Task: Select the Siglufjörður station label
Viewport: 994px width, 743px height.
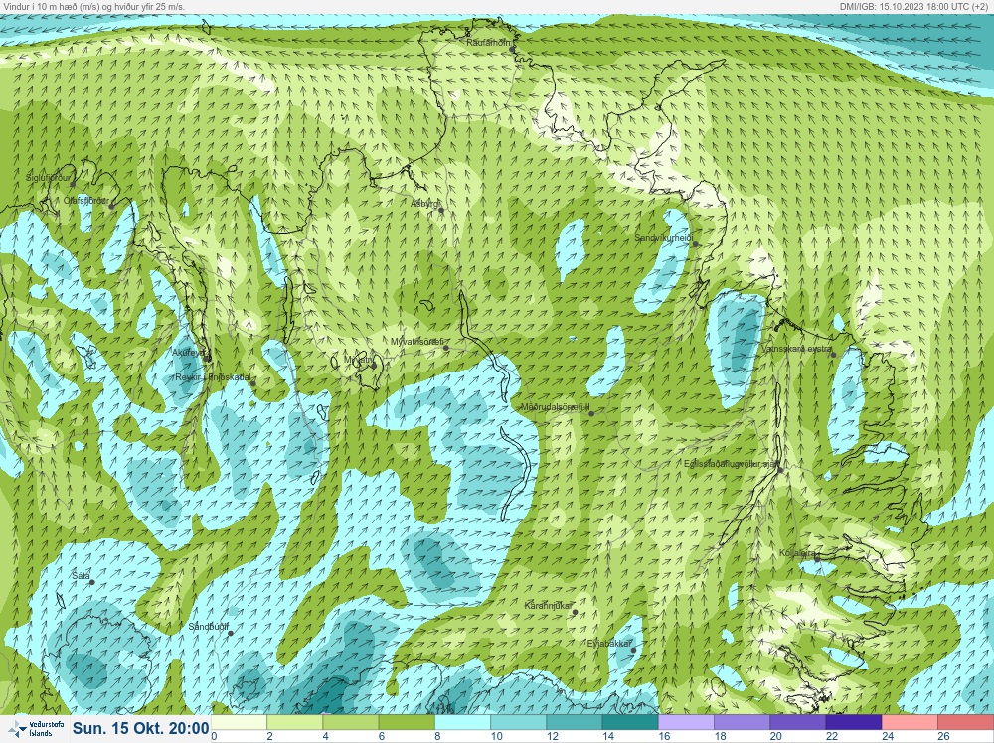Action: tap(48, 178)
